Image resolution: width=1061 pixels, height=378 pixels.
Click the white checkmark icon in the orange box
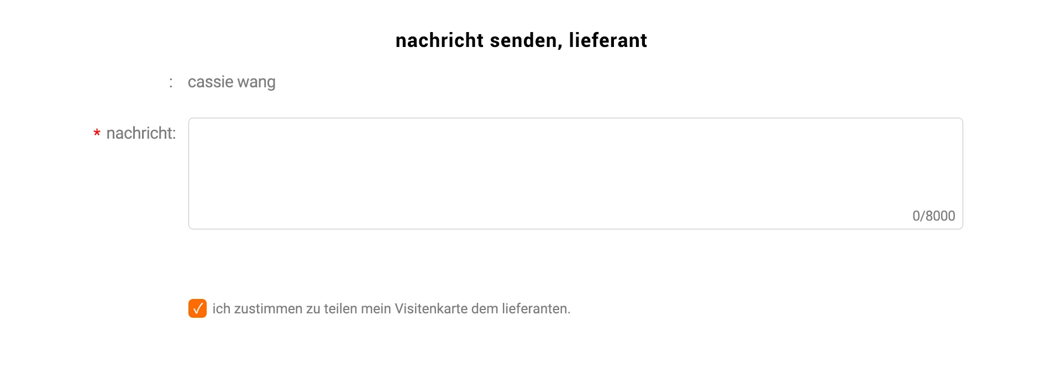197,308
